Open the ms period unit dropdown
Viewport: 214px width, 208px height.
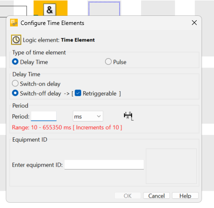click(88, 116)
